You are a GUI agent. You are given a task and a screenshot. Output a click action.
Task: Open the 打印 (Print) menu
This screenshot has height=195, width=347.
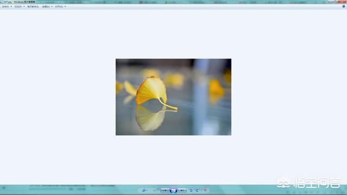coord(20,6)
